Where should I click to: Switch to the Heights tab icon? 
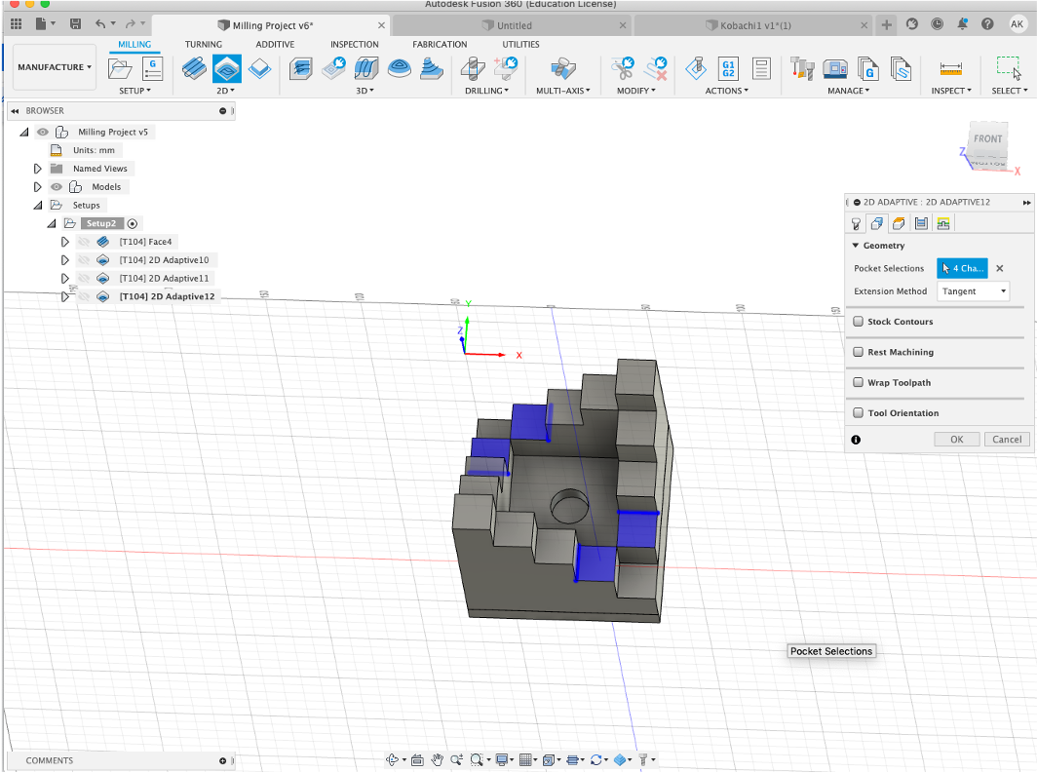point(900,223)
